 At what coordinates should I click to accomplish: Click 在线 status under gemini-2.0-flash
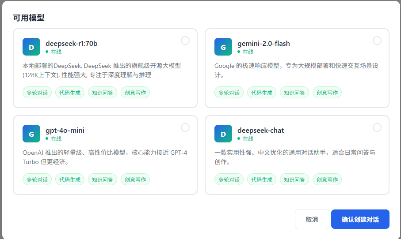click(x=245, y=52)
